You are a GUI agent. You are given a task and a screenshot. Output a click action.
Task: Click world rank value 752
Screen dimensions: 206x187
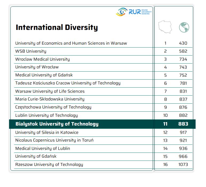tap(183, 75)
